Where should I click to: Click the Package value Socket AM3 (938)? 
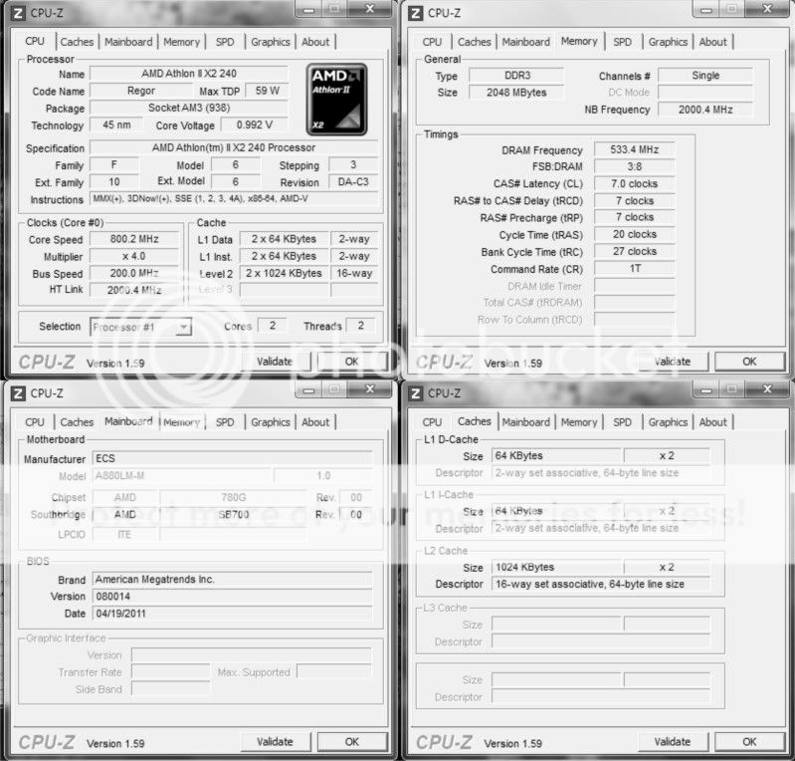point(189,109)
